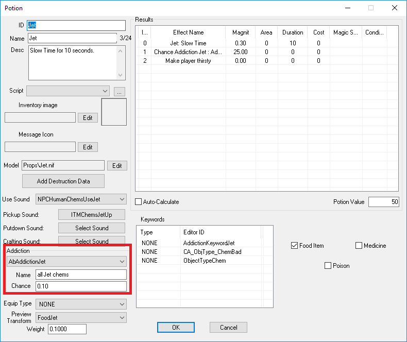Image resolution: width=407 pixels, height=342 pixels.
Task: Click the Addiction Name field
Action: pos(81,275)
